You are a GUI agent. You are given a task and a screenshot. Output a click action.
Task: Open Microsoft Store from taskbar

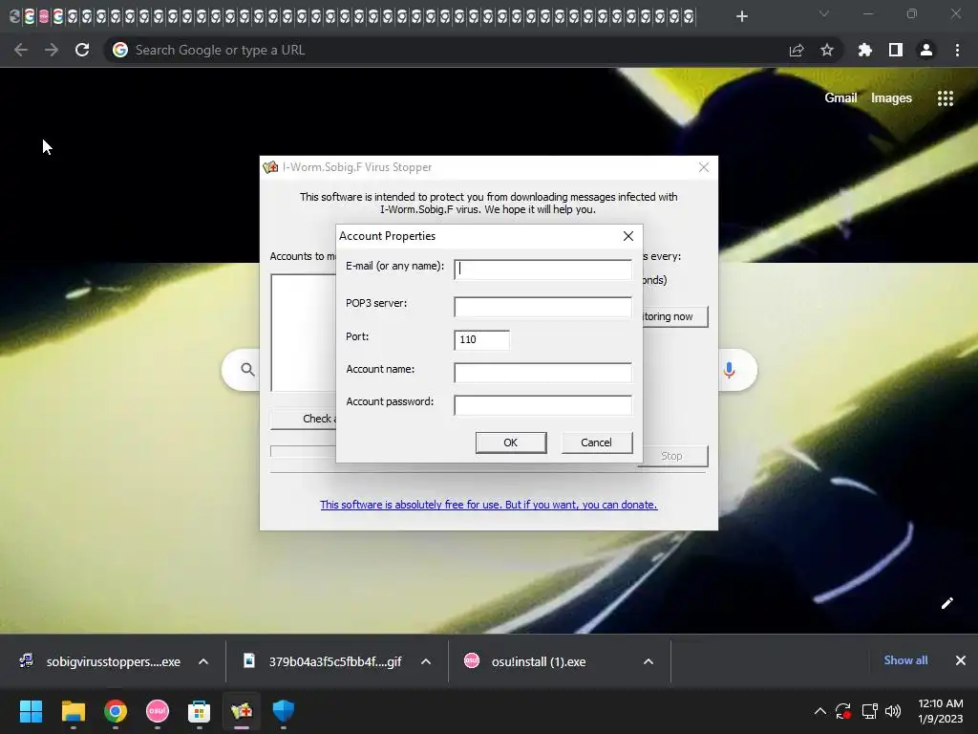pos(199,711)
